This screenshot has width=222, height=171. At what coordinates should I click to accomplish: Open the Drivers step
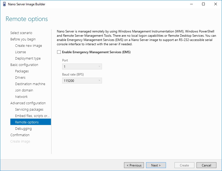tap(20, 78)
